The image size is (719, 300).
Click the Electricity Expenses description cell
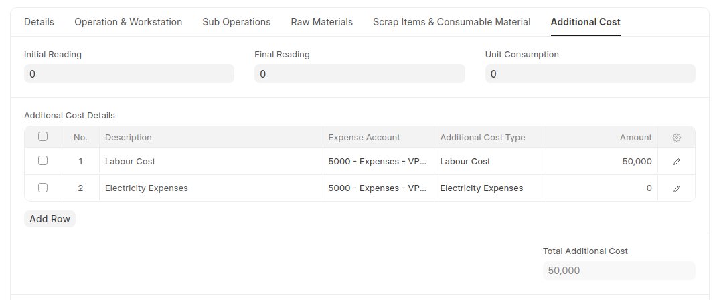click(x=211, y=188)
